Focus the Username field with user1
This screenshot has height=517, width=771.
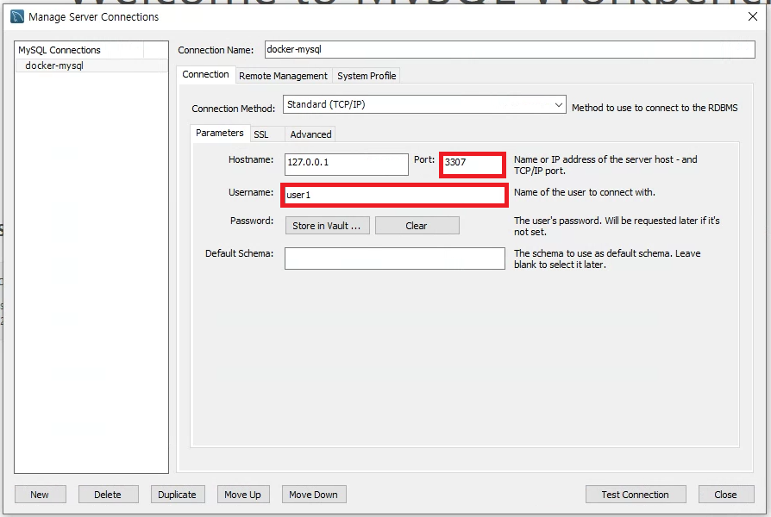pyautogui.click(x=394, y=195)
